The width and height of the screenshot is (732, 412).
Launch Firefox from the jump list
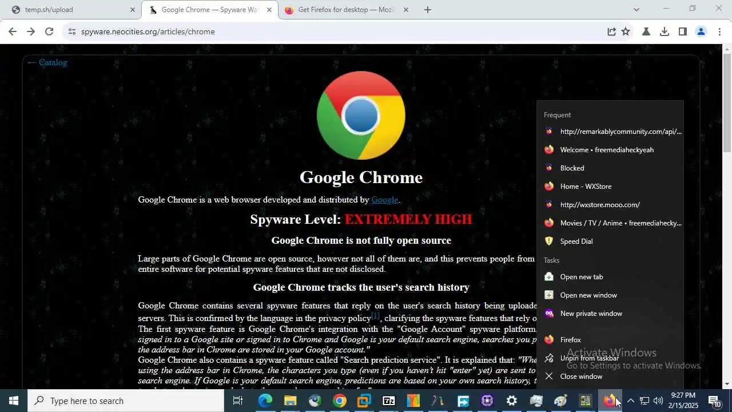point(610,340)
